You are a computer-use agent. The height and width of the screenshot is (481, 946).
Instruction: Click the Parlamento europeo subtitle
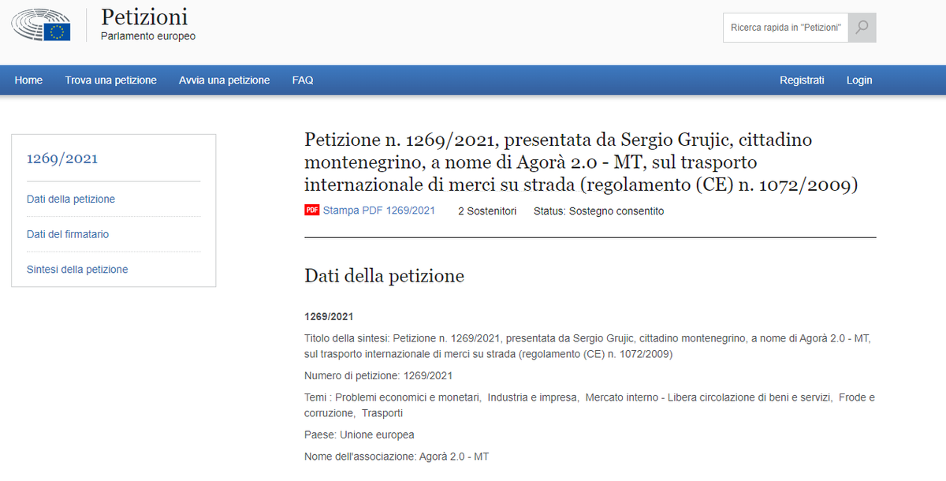pos(148,36)
